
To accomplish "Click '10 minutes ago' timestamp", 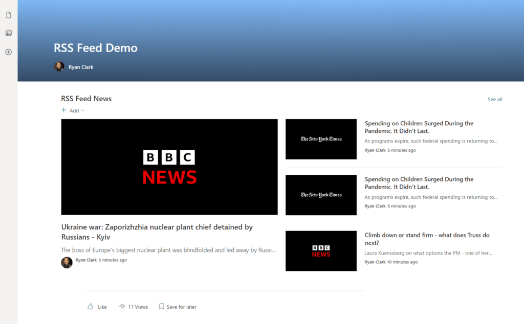I will [402, 262].
